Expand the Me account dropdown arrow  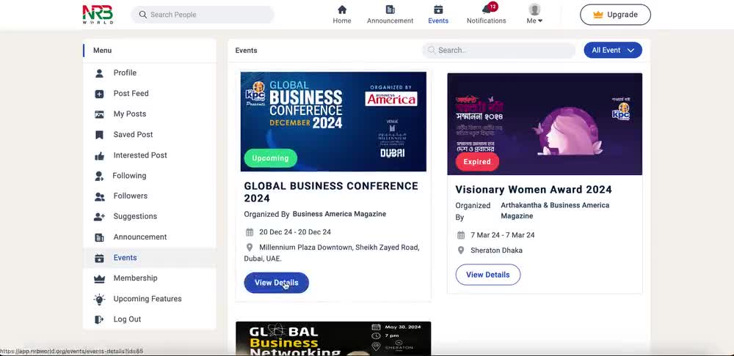click(540, 21)
